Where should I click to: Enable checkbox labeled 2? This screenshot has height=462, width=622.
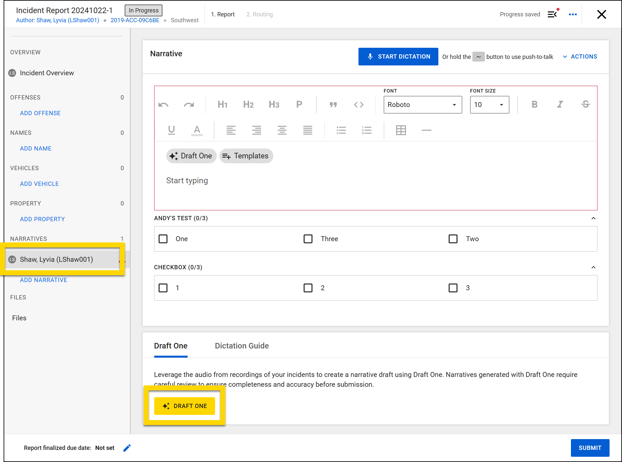pyautogui.click(x=308, y=288)
